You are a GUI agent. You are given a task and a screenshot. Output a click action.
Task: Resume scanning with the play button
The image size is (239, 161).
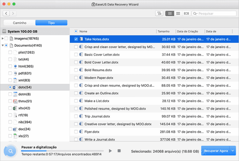[x=110, y=151]
